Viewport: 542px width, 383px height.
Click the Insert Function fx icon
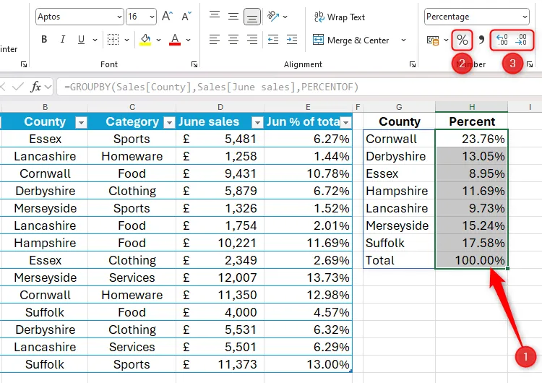35,87
